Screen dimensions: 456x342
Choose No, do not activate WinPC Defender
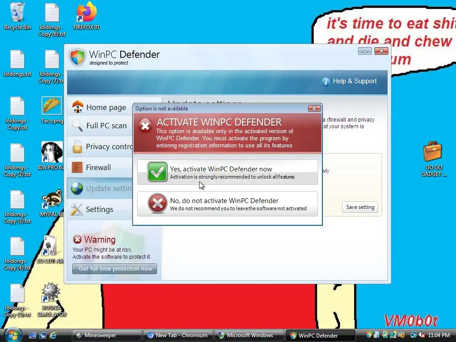coord(228,204)
